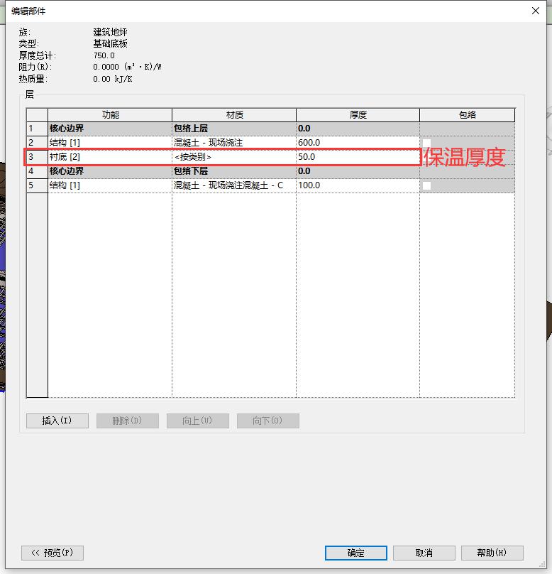Image resolution: width=552 pixels, height=574 pixels.
Task: Select 衬底 [2] function cell
Action: pyautogui.click(x=110, y=157)
